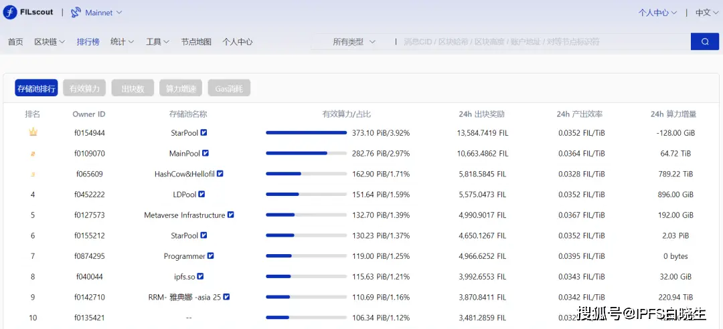Click the blue search magnifier button
The height and width of the screenshot is (329, 723).
coord(704,41)
